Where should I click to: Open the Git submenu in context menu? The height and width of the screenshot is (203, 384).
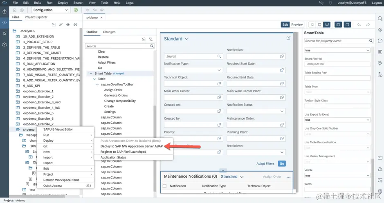[65, 146]
